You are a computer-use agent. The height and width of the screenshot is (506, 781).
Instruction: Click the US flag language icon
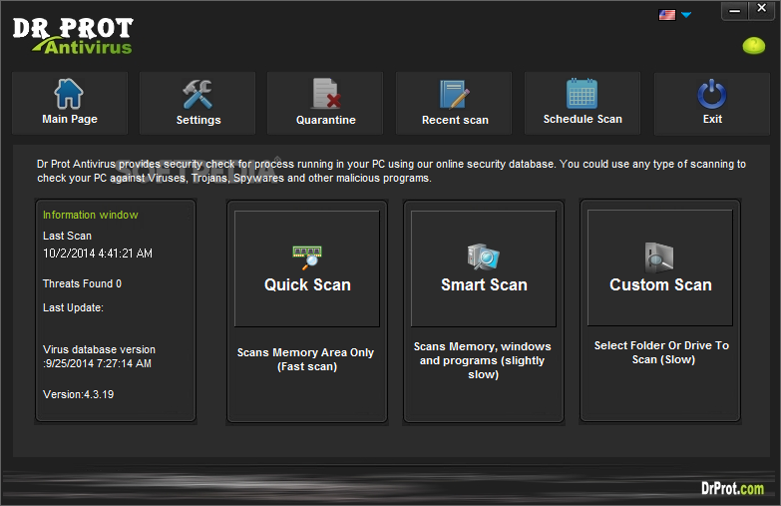pos(667,15)
